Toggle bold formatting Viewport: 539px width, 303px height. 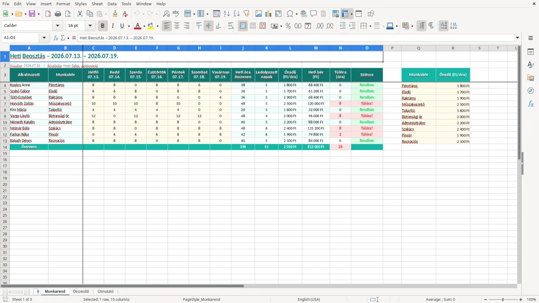[103, 26]
